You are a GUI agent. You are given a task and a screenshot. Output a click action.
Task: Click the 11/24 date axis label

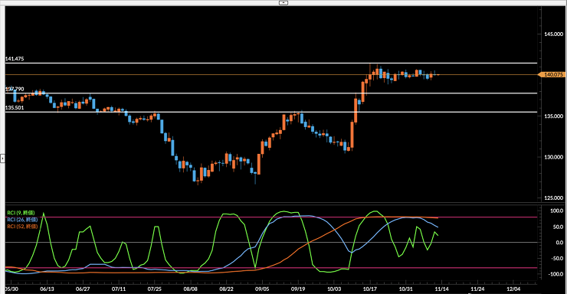coord(477,289)
